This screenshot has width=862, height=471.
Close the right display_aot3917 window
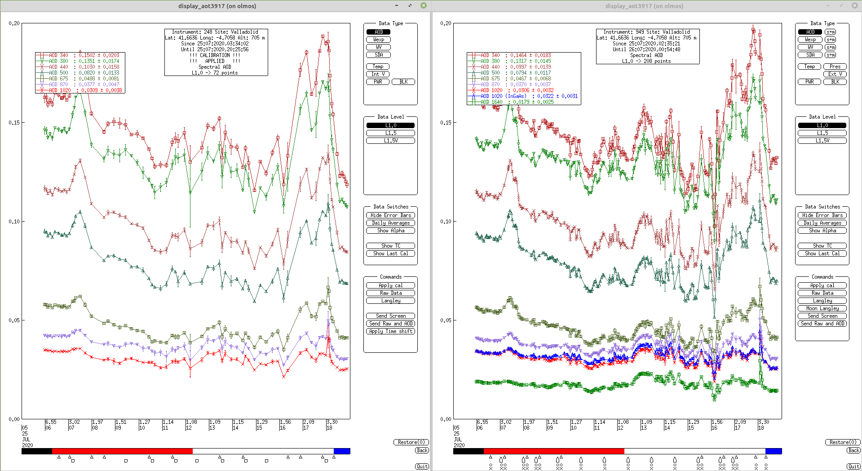pyautogui.click(x=855, y=5)
